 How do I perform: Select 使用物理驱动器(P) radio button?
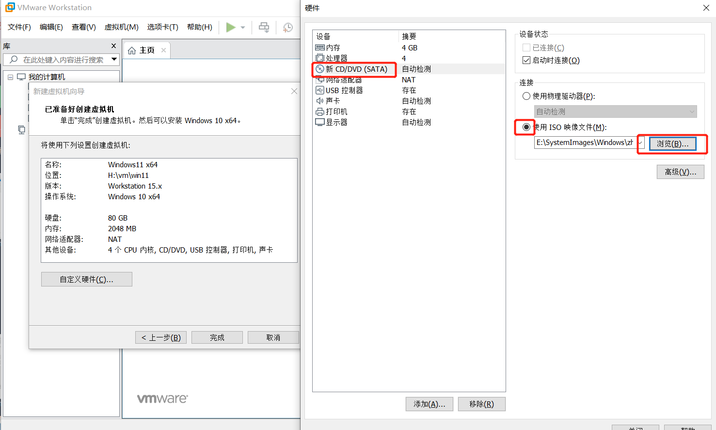[526, 96]
